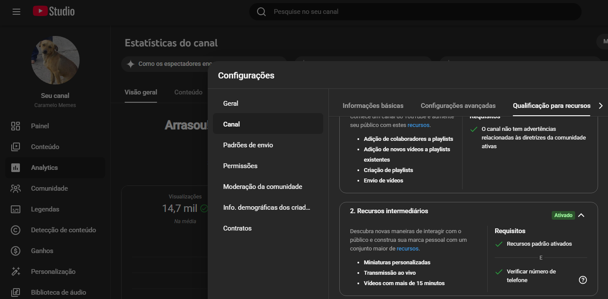
Task: Go to Legendas in the sidebar
Action: point(55,209)
